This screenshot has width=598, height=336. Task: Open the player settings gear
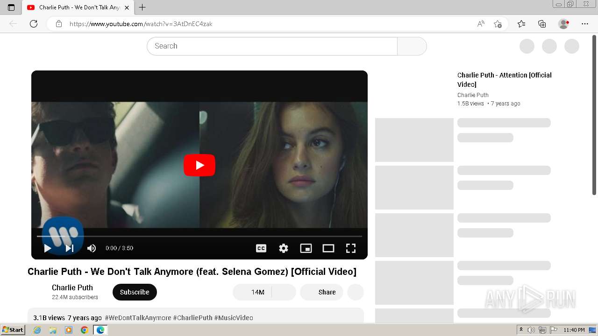click(x=284, y=248)
